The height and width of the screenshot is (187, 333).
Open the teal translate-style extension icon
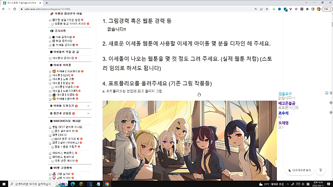click(285, 9)
